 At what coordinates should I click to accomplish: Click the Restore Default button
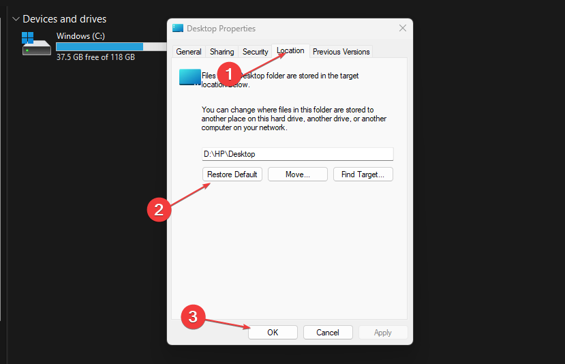coord(232,175)
